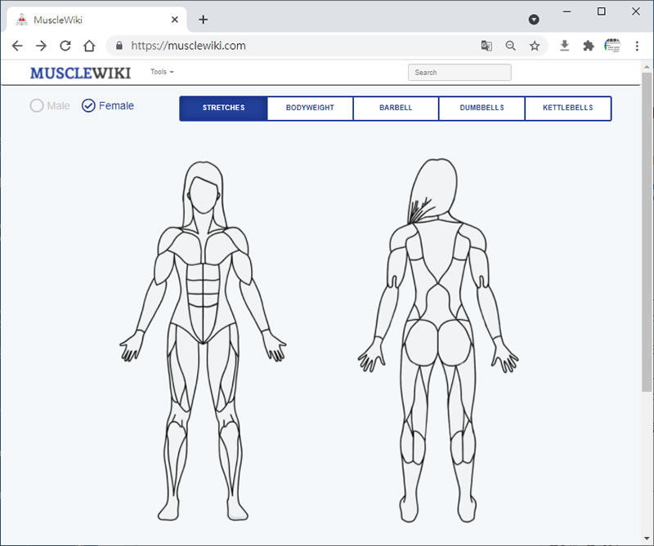The image size is (654, 546).
Task: Switch to the Bodyweight tab
Action: click(x=310, y=109)
